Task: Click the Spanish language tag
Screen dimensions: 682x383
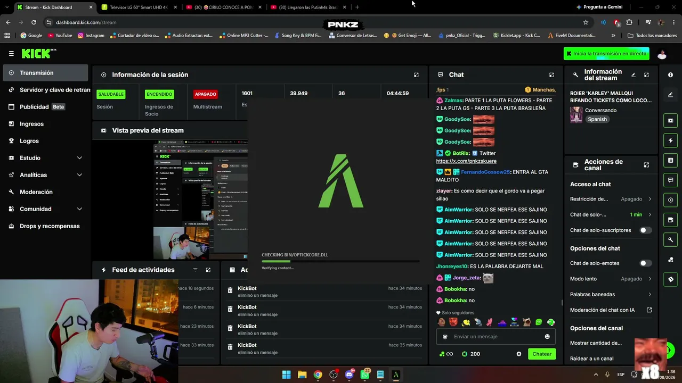Action: pos(597,119)
